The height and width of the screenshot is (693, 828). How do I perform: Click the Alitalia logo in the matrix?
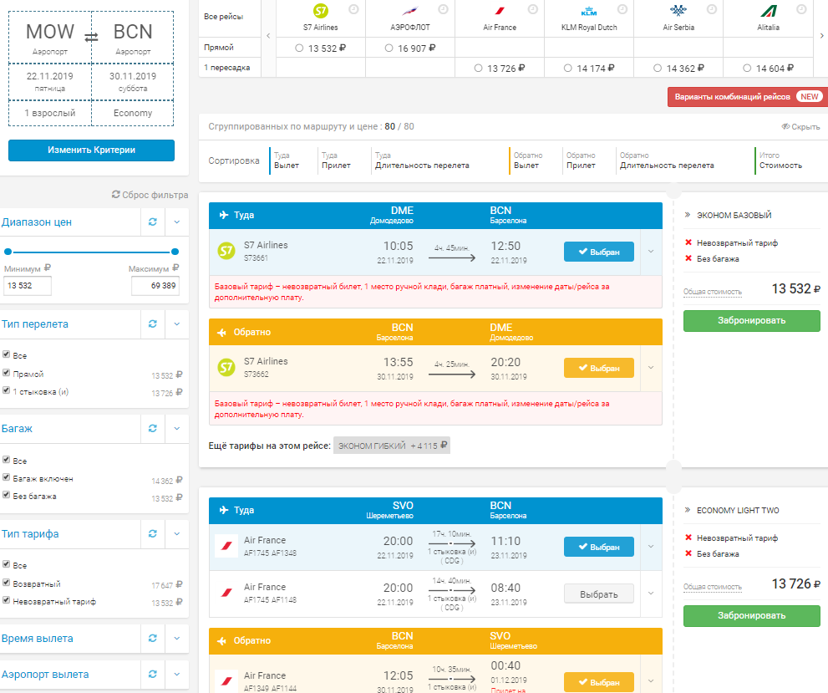coord(769,11)
